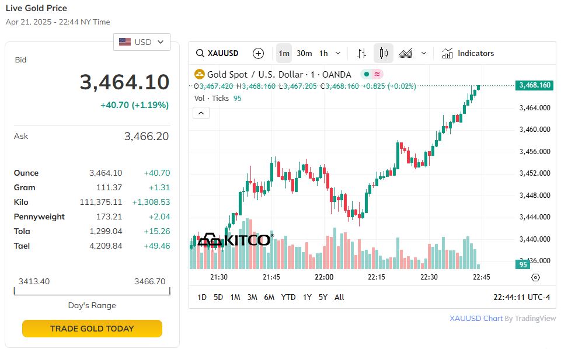561x349 pixels.
Task: Click the XAUUSD symbol search icon
Action: point(200,53)
